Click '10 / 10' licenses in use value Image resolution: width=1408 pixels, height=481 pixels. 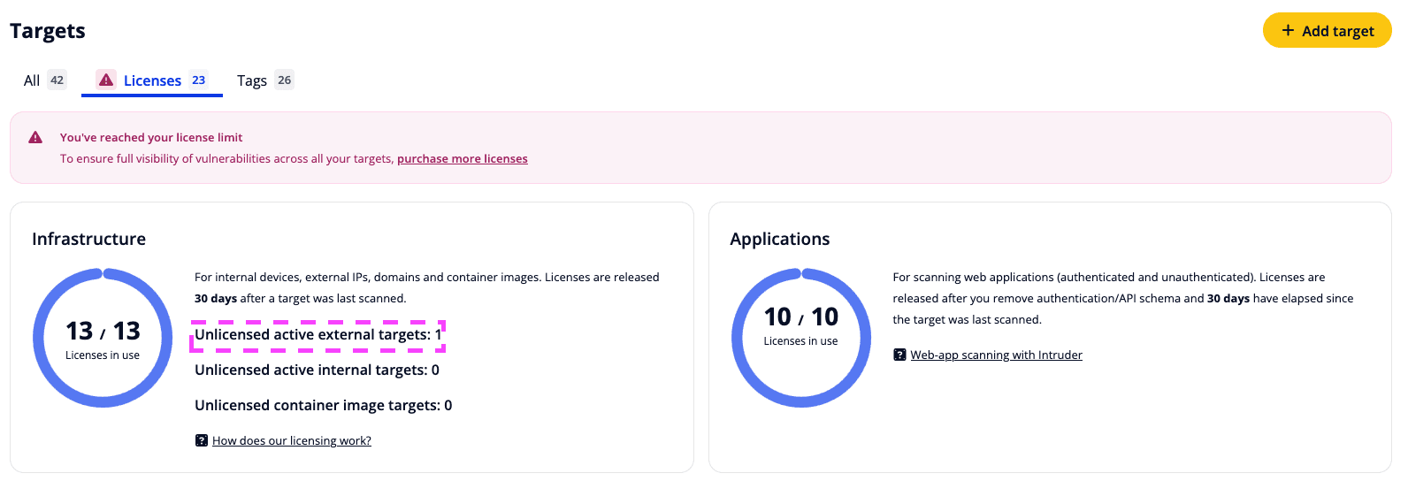pos(801,317)
